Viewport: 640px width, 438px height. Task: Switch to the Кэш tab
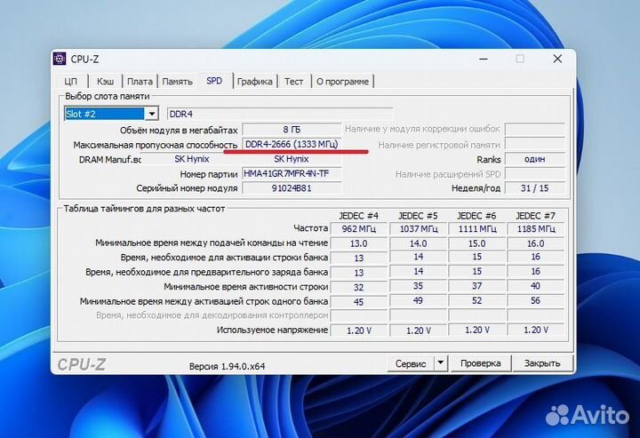pos(105,81)
